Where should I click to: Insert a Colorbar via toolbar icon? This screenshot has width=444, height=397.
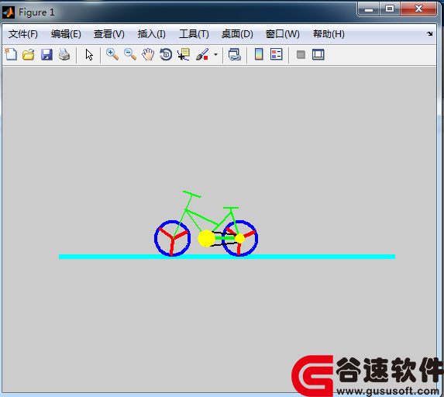259,54
